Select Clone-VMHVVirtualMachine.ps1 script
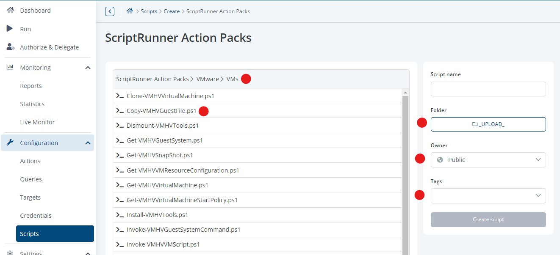This screenshot has height=255, width=560. click(257, 96)
